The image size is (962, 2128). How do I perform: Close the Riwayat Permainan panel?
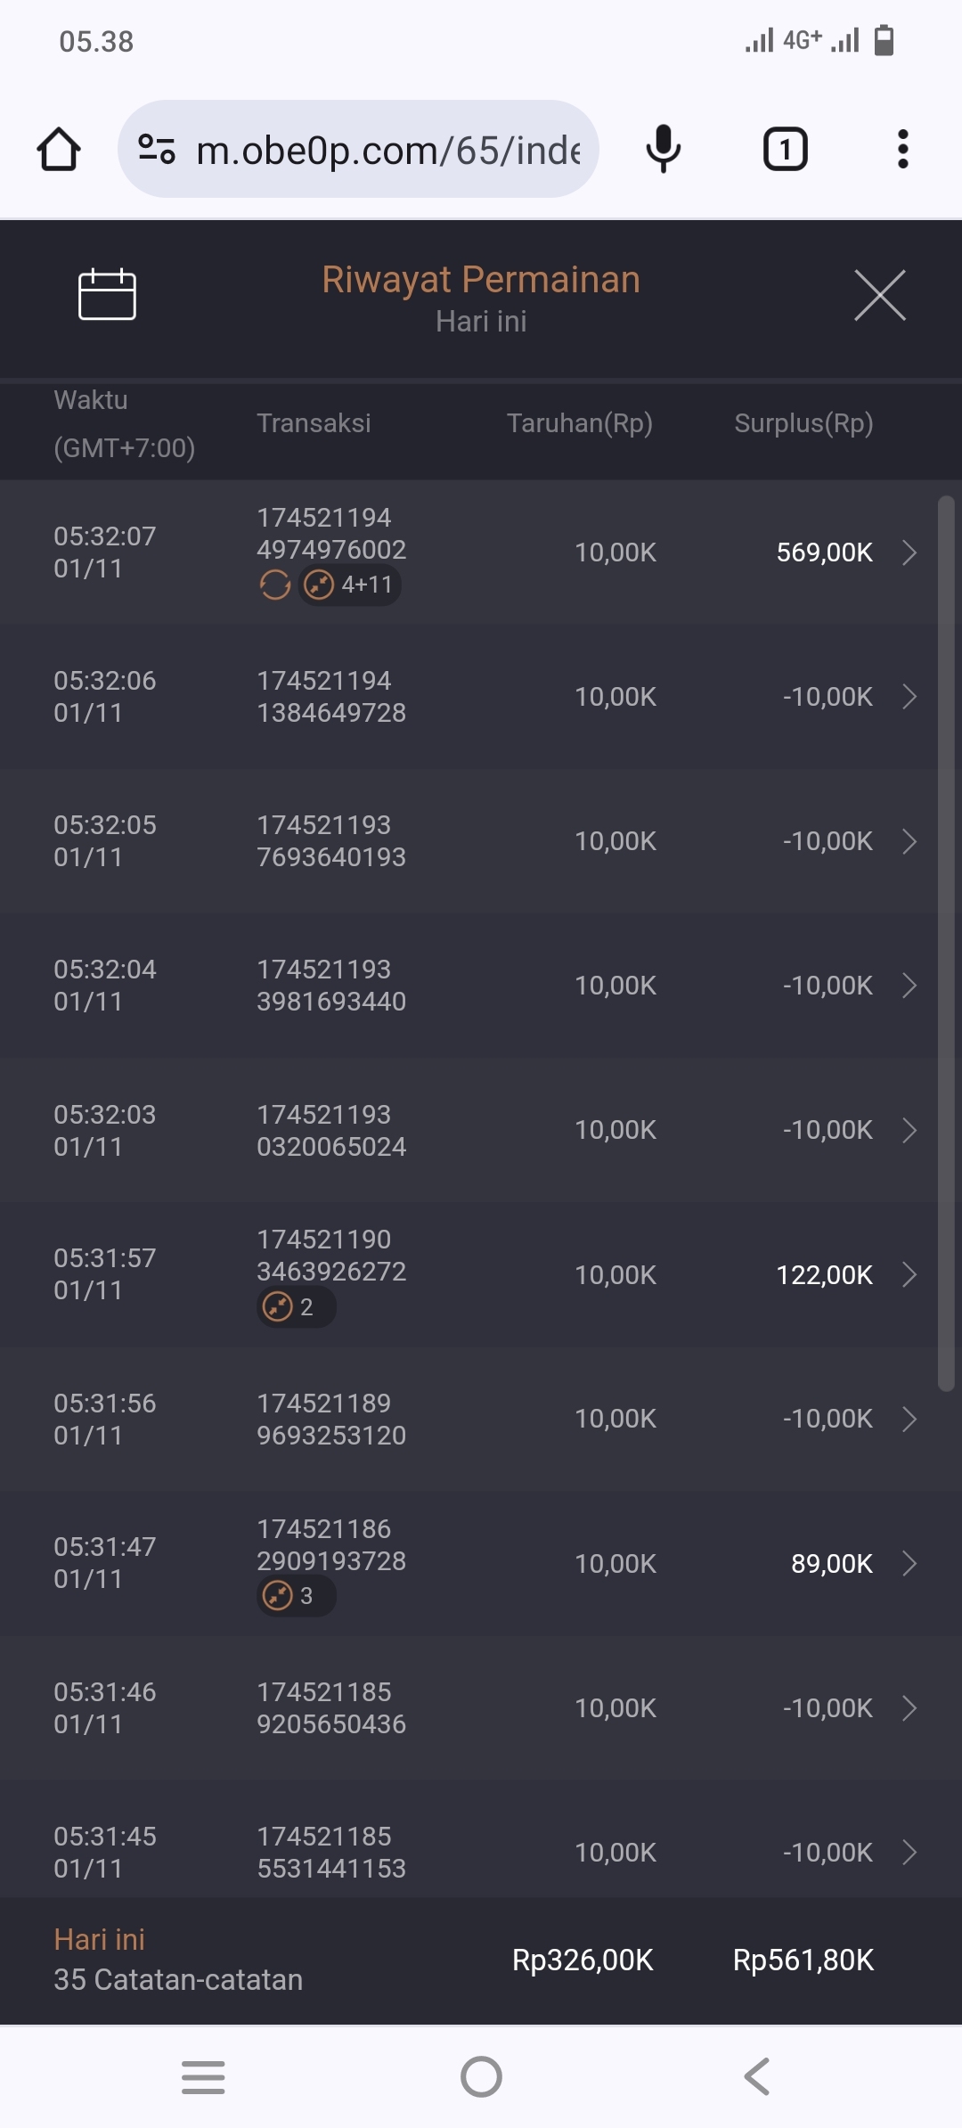pos(879,295)
